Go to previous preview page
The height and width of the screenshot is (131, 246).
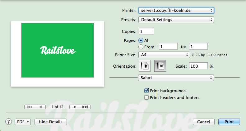click(40, 107)
